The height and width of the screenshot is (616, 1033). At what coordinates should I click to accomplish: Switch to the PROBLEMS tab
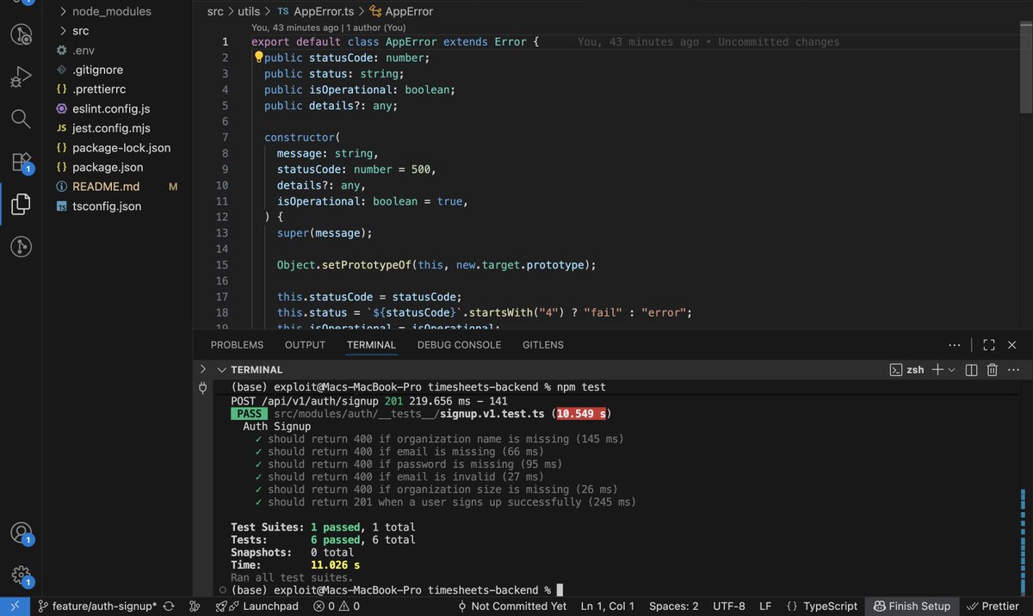(x=237, y=345)
